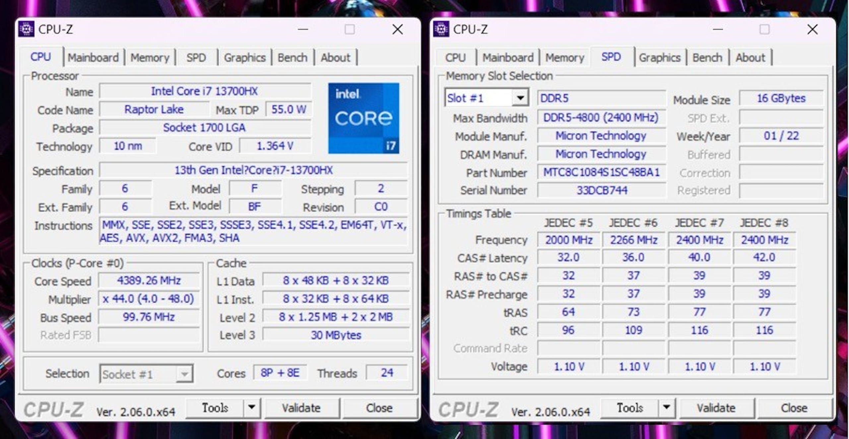This screenshot has height=439, width=849.
Task: Click Bus Speed value 99.76 MHz
Action: (149, 317)
